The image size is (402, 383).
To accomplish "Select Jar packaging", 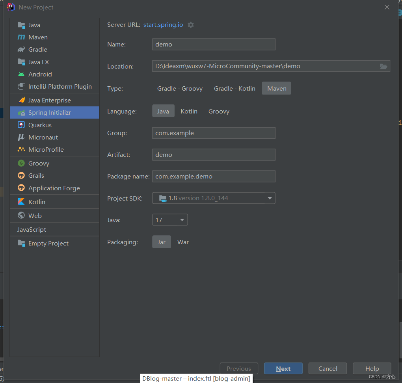I will click(162, 242).
